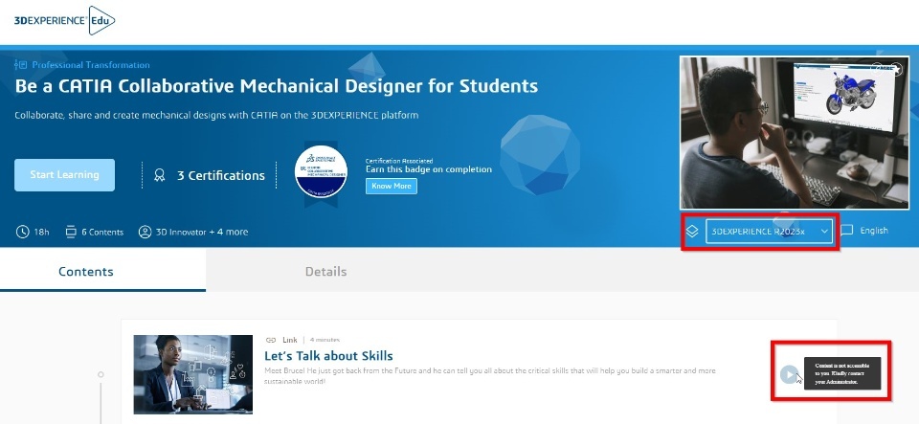Open the Let's Talk about Skills title link
Screen dimensions: 919x424
tap(328, 356)
